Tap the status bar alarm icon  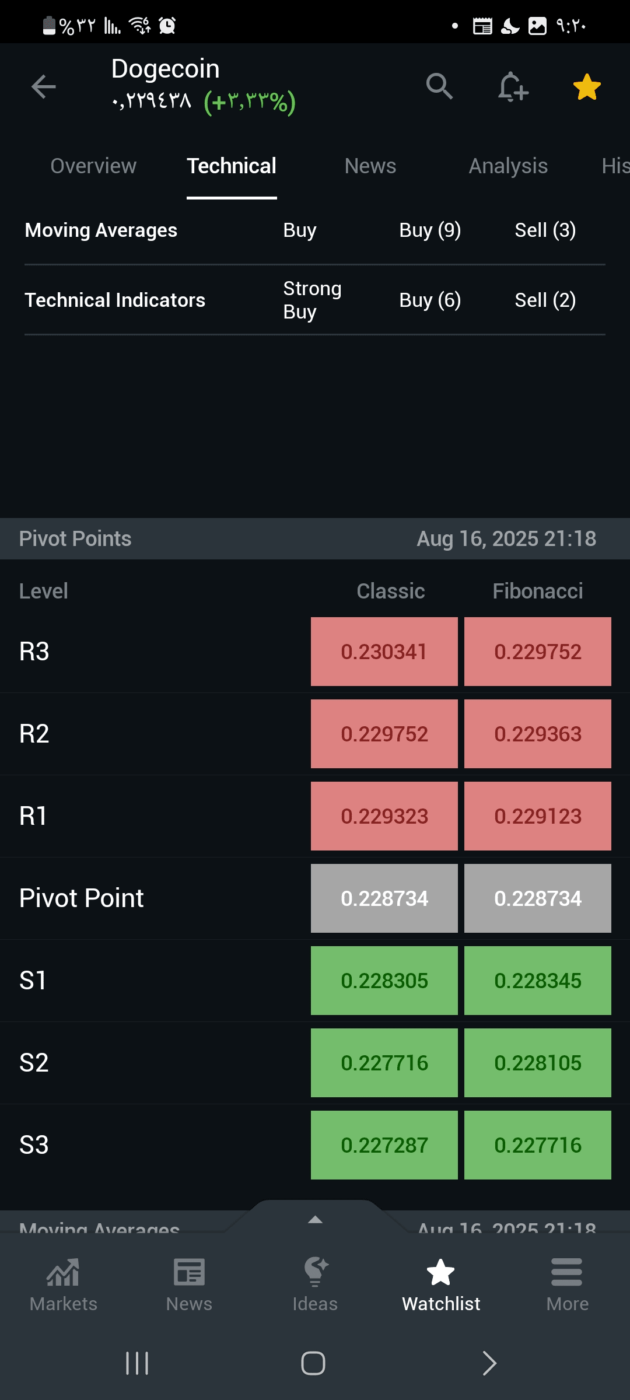point(167,26)
